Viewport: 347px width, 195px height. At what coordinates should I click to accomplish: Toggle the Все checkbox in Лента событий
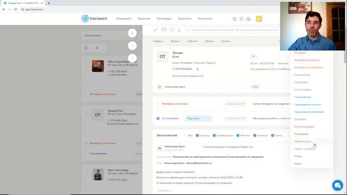185,135
